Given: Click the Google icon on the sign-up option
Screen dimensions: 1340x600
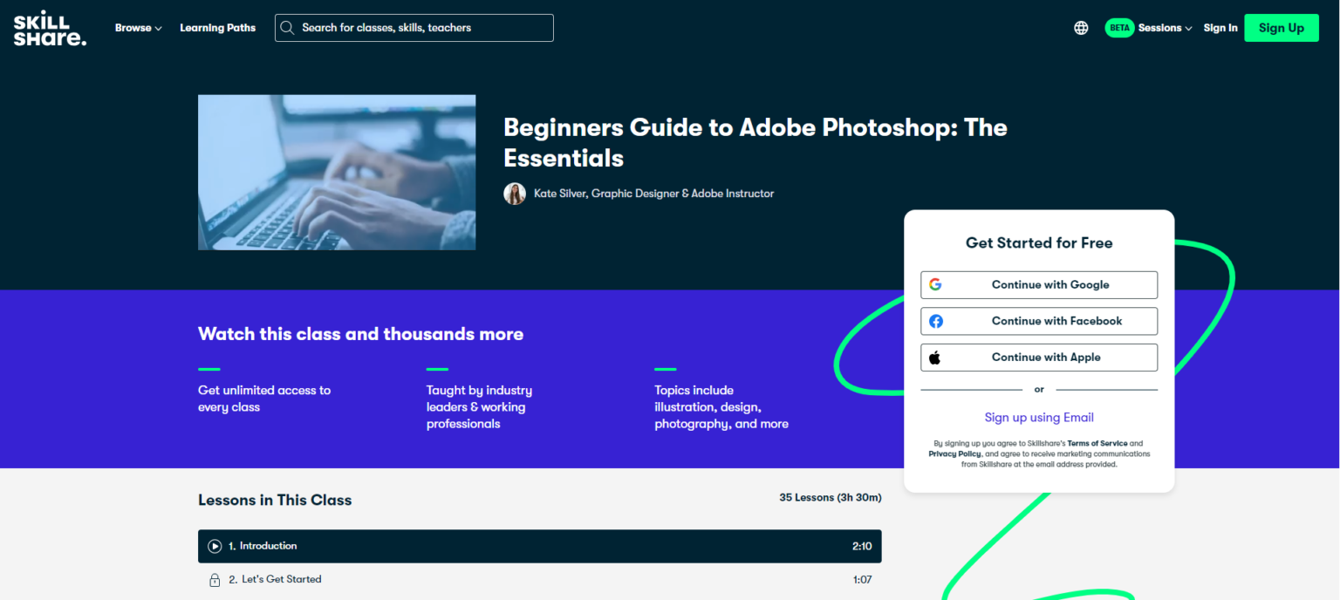Looking at the screenshot, I should coord(935,284).
